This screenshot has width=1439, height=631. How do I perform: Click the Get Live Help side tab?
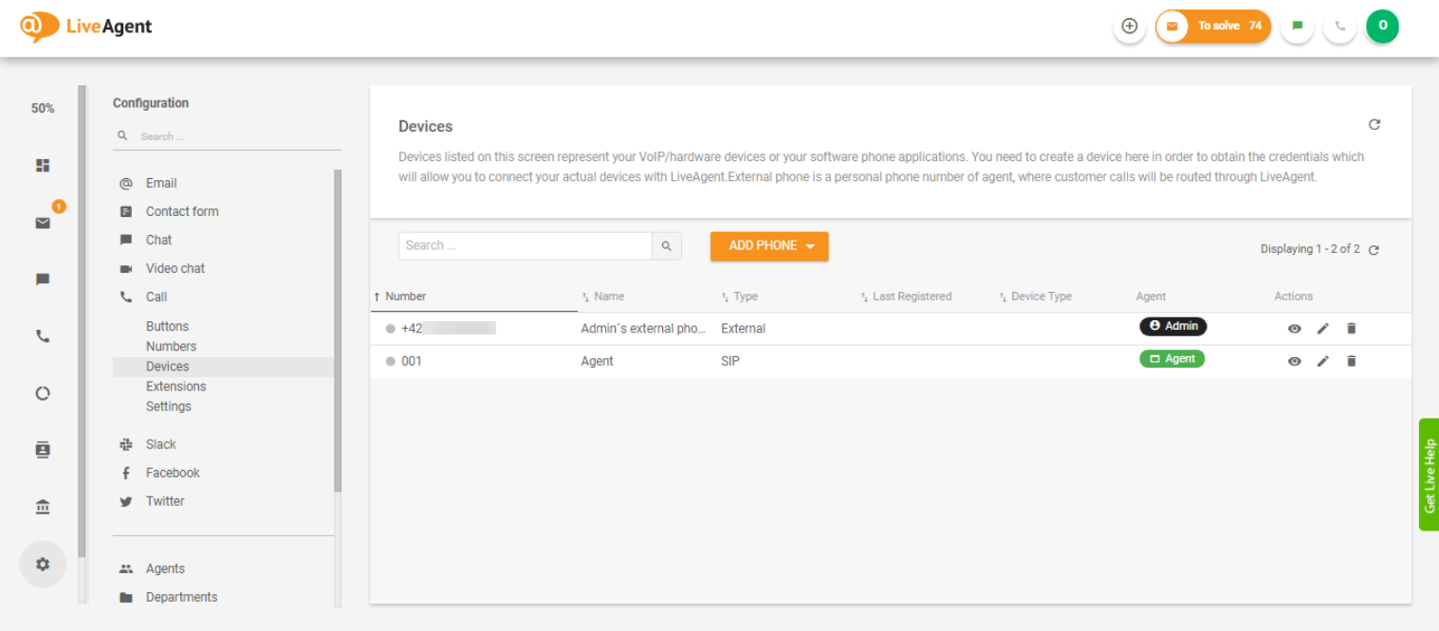(1429, 475)
